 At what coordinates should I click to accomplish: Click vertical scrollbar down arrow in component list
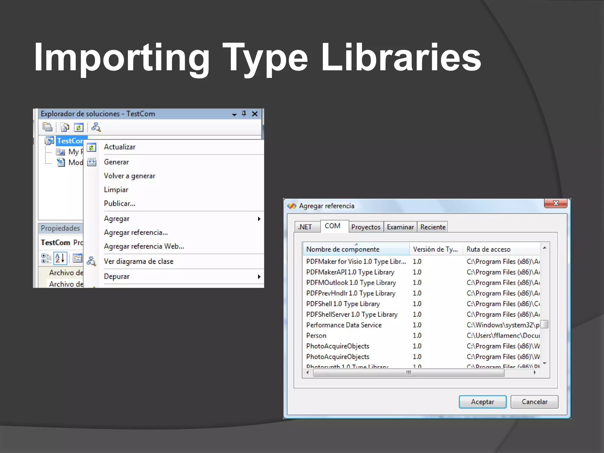point(545,363)
